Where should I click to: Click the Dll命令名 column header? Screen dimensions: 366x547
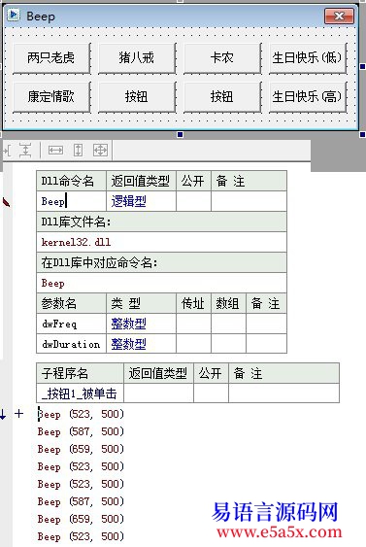coord(72,181)
